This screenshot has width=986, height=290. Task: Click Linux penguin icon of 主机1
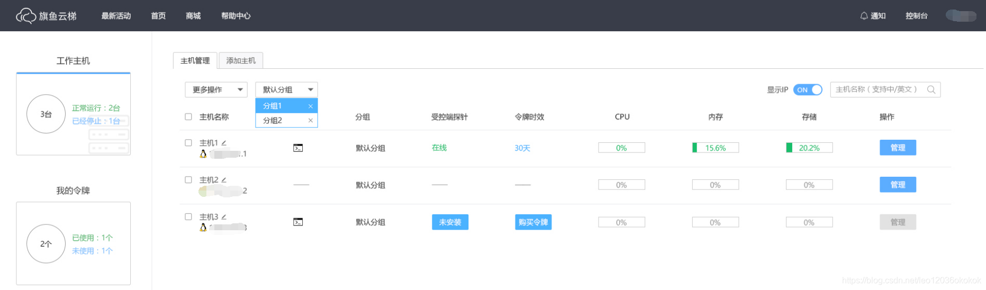click(x=203, y=153)
